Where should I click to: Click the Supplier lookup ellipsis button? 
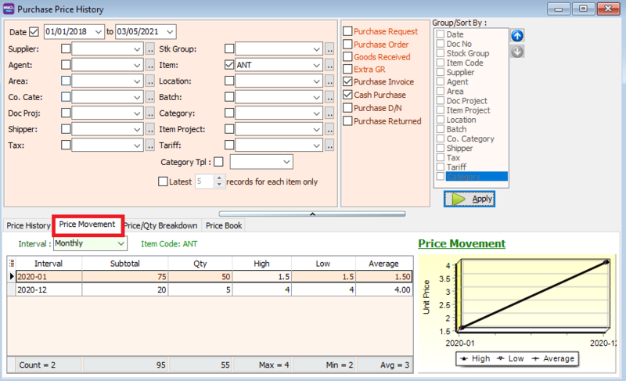coord(150,49)
